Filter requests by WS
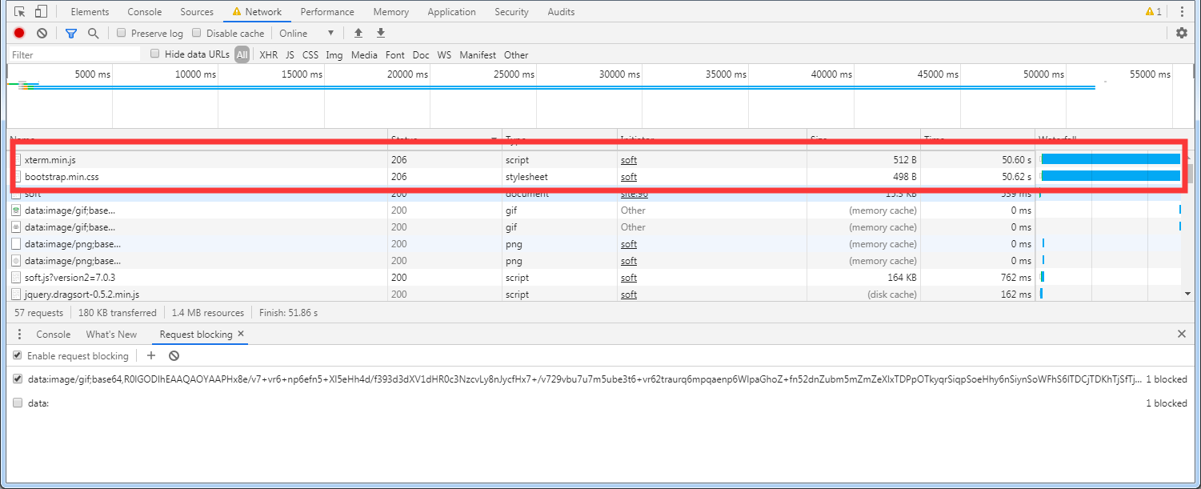This screenshot has width=1201, height=489. [x=444, y=54]
